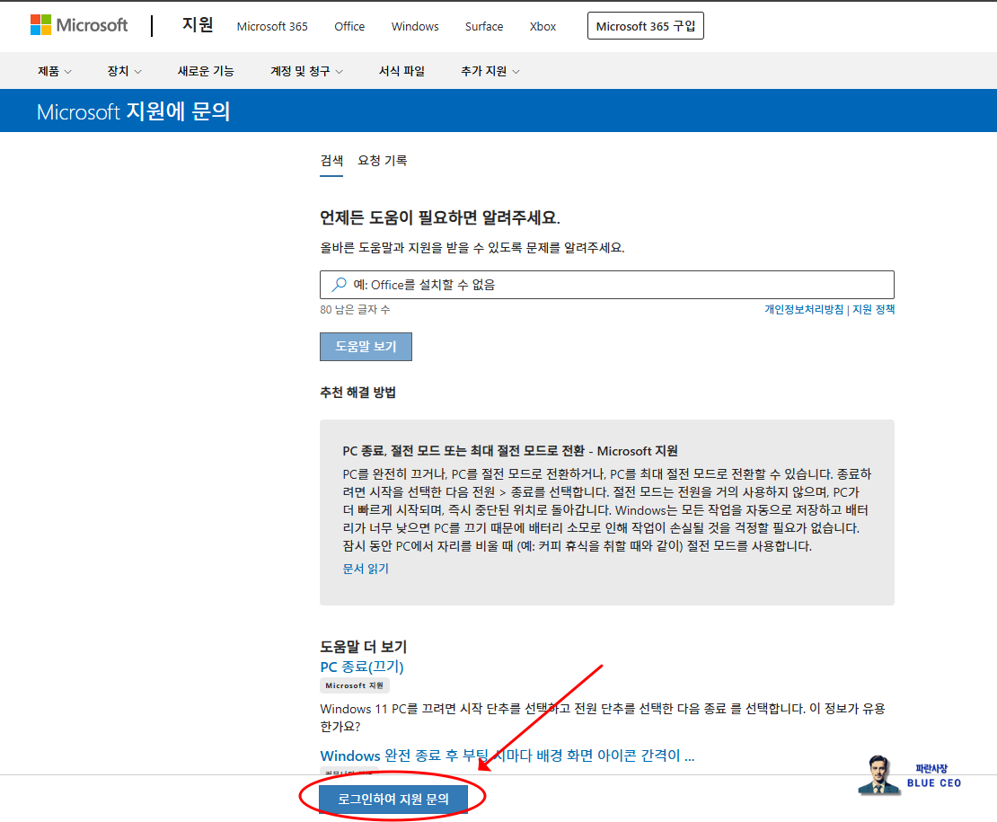This screenshot has height=822, width=997.
Task: Open the 지원 정책 link
Action: point(874,310)
